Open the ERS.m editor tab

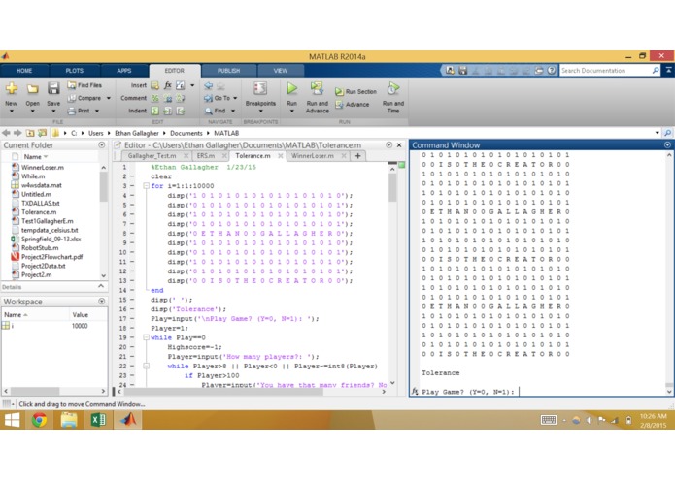point(206,155)
